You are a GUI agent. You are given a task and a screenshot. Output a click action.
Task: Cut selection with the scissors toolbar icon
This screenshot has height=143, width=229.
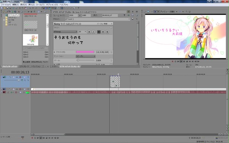[20, 8]
